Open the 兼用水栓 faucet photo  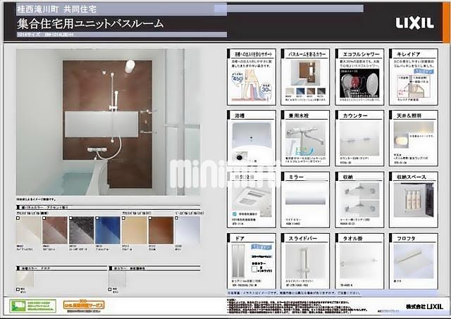pyautogui.click(x=305, y=139)
